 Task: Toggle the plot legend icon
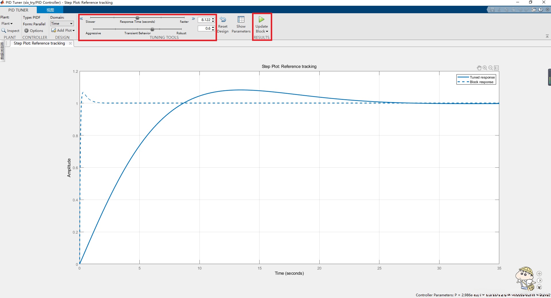pyautogui.click(x=496, y=68)
